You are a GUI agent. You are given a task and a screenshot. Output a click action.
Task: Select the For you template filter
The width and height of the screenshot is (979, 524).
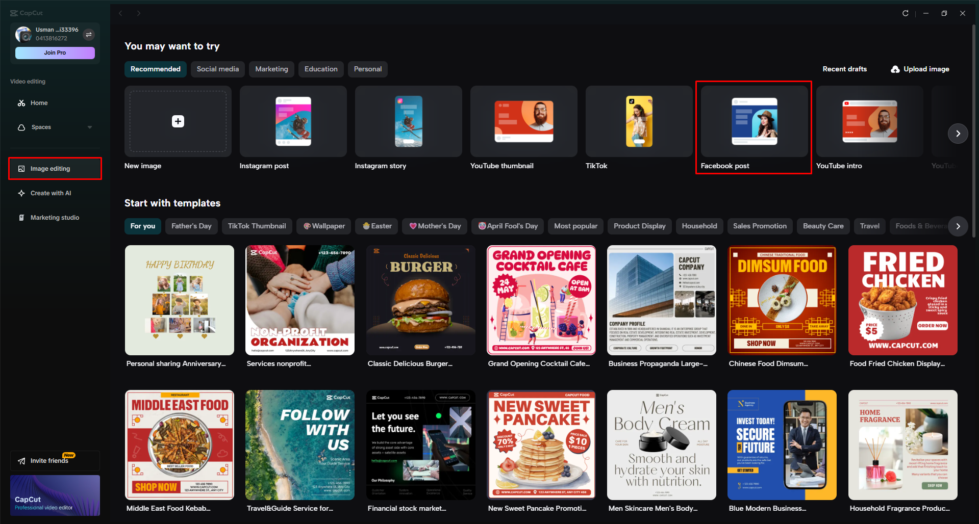click(143, 226)
